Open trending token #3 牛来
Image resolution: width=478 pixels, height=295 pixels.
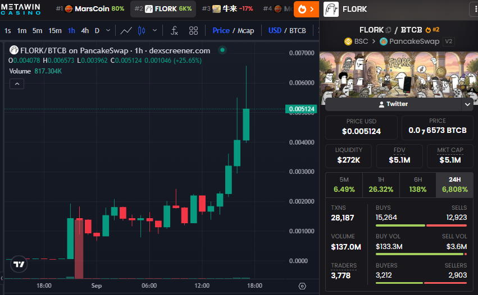click(227, 9)
